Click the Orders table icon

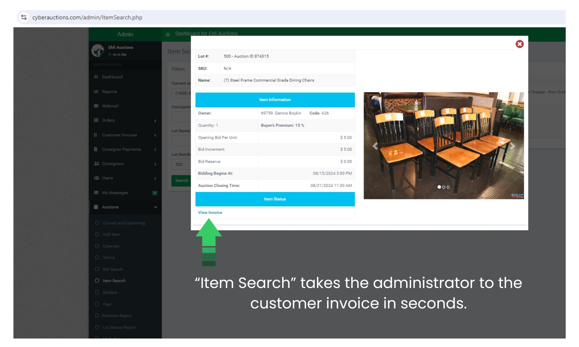click(x=96, y=120)
